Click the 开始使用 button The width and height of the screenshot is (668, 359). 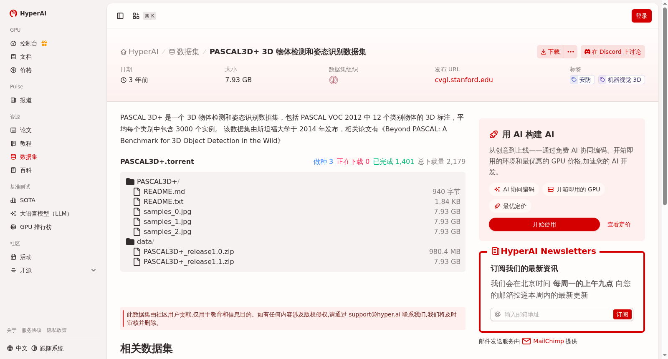point(544,224)
